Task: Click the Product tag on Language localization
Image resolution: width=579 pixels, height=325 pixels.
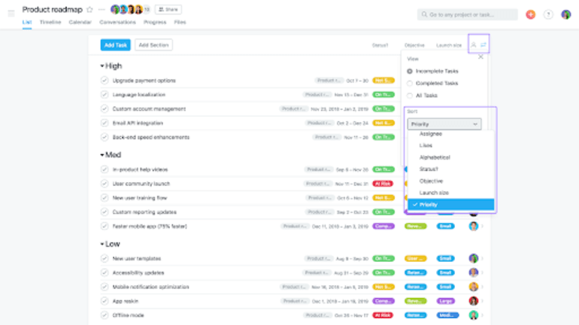Action: (x=317, y=95)
